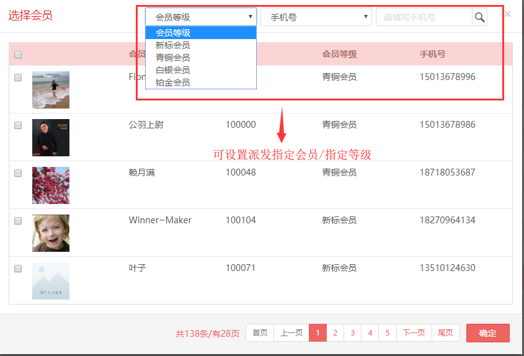524x356 pixels.
Task: Click inside the phone number search field
Action: [x=424, y=17]
